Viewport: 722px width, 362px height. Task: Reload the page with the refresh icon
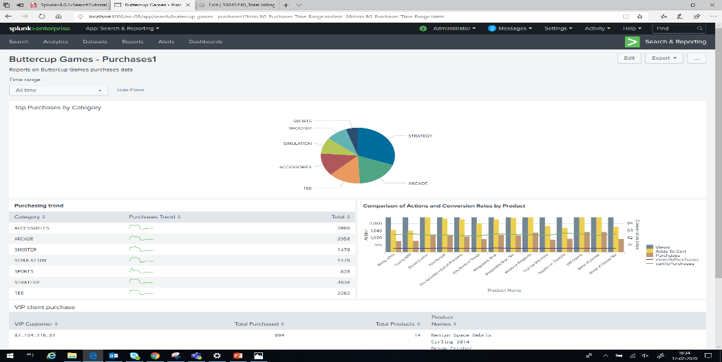coord(41,16)
